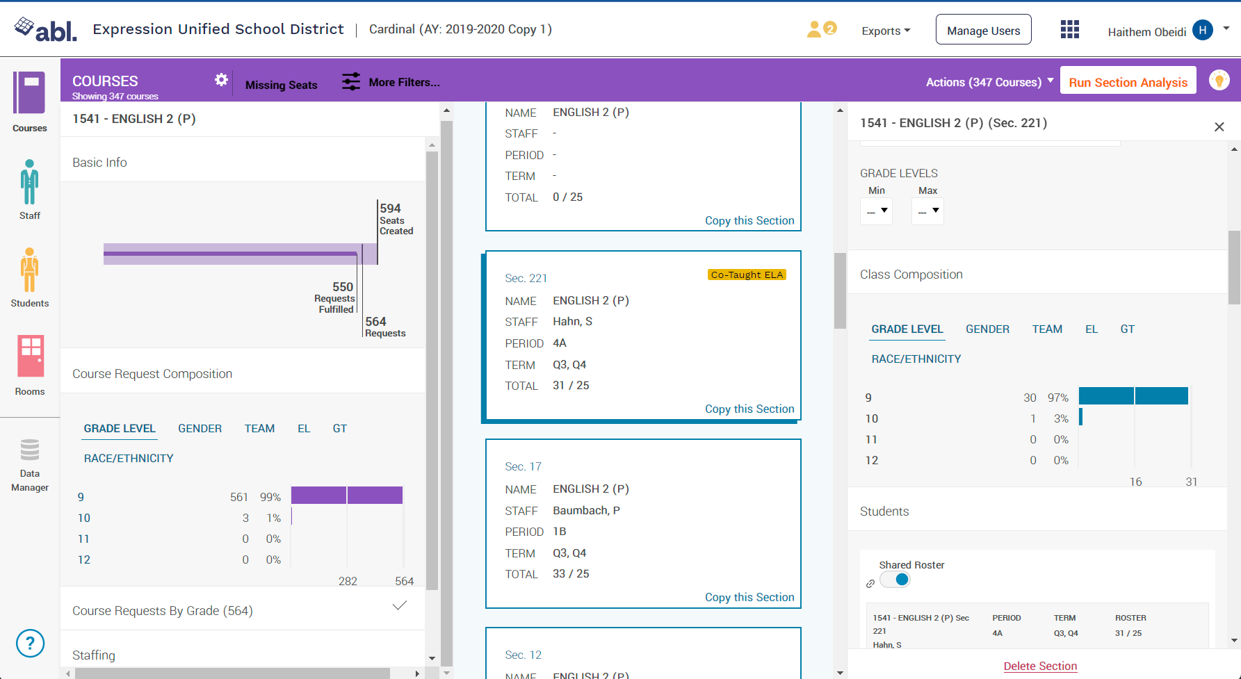The width and height of the screenshot is (1241, 679).
Task: Open the Exports dropdown
Action: [x=886, y=31]
